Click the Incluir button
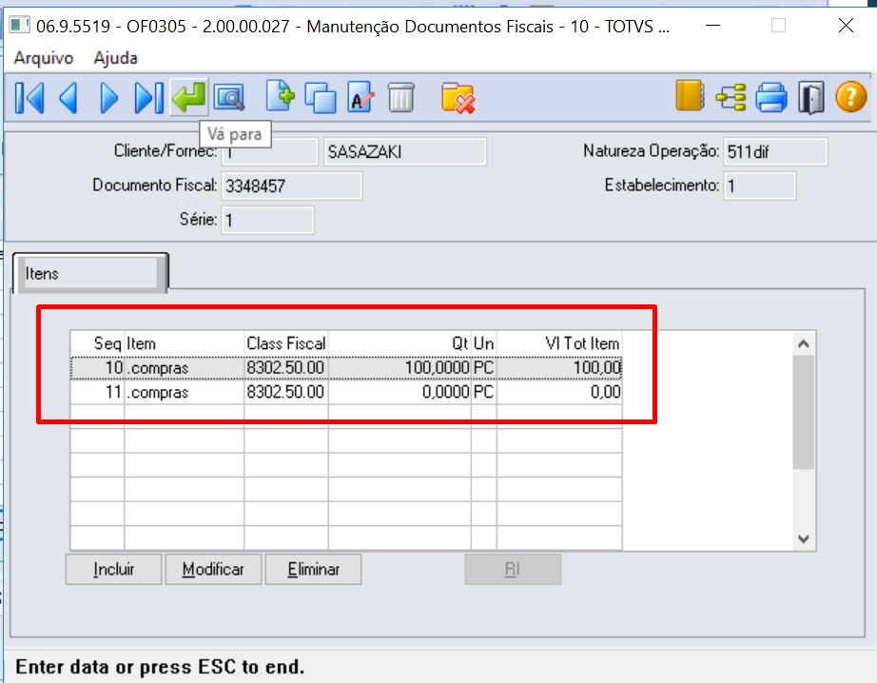Image resolution: width=877 pixels, height=683 pixels. click(x=113, y=570)
